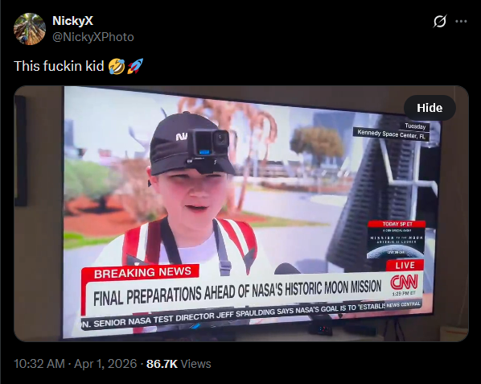Hide the media with the Hide button
The image size is (481, 384).
430,108
